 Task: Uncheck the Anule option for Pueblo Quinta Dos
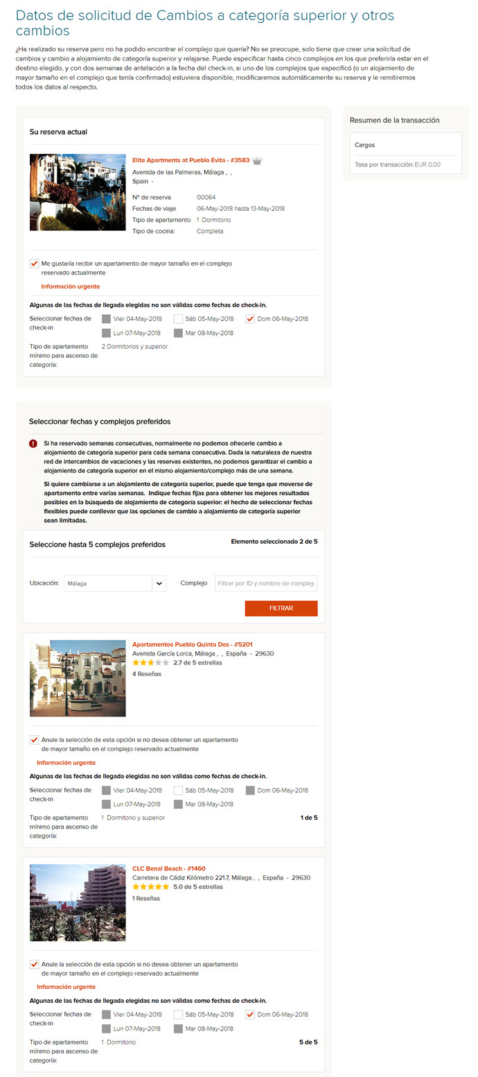click(x=34, y=740)
